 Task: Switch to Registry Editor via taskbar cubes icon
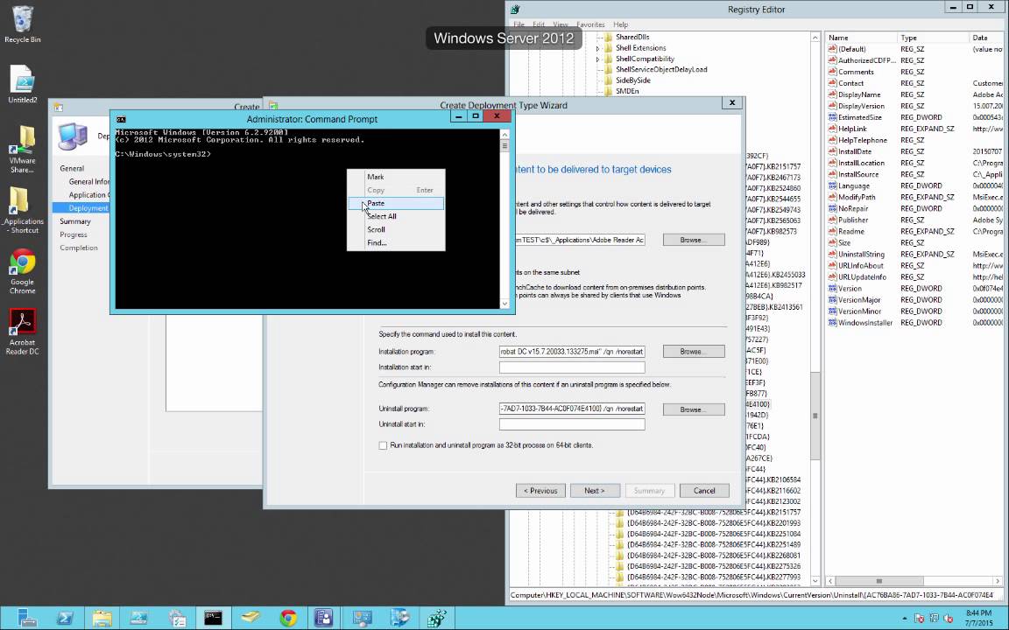pos(438,618)
